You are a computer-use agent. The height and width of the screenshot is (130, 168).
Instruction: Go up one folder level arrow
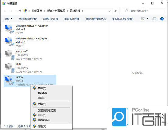click(x=20, y=11)
